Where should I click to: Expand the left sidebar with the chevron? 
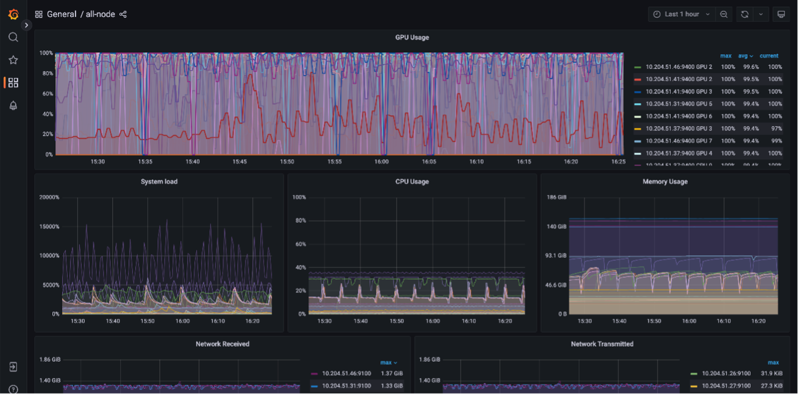click(26, 25)
